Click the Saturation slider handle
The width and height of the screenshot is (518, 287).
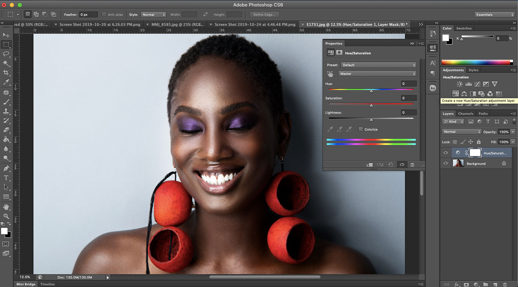[371, 105]
